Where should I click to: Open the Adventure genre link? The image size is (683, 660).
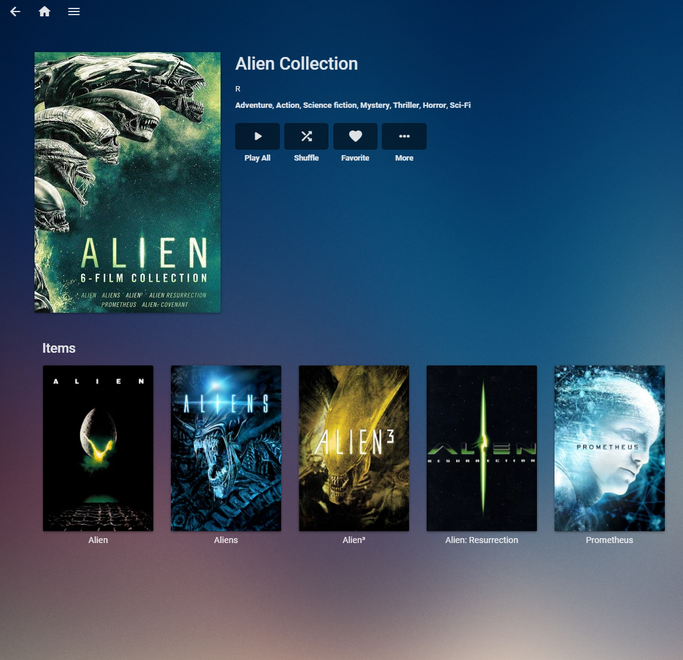pyautogui.click(x=253, y=105)
